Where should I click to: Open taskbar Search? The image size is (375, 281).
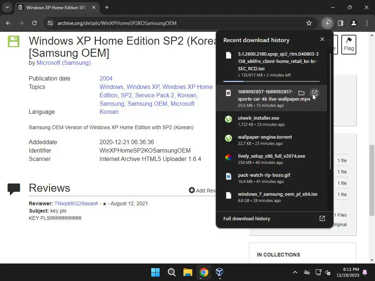tap(171, 272)
